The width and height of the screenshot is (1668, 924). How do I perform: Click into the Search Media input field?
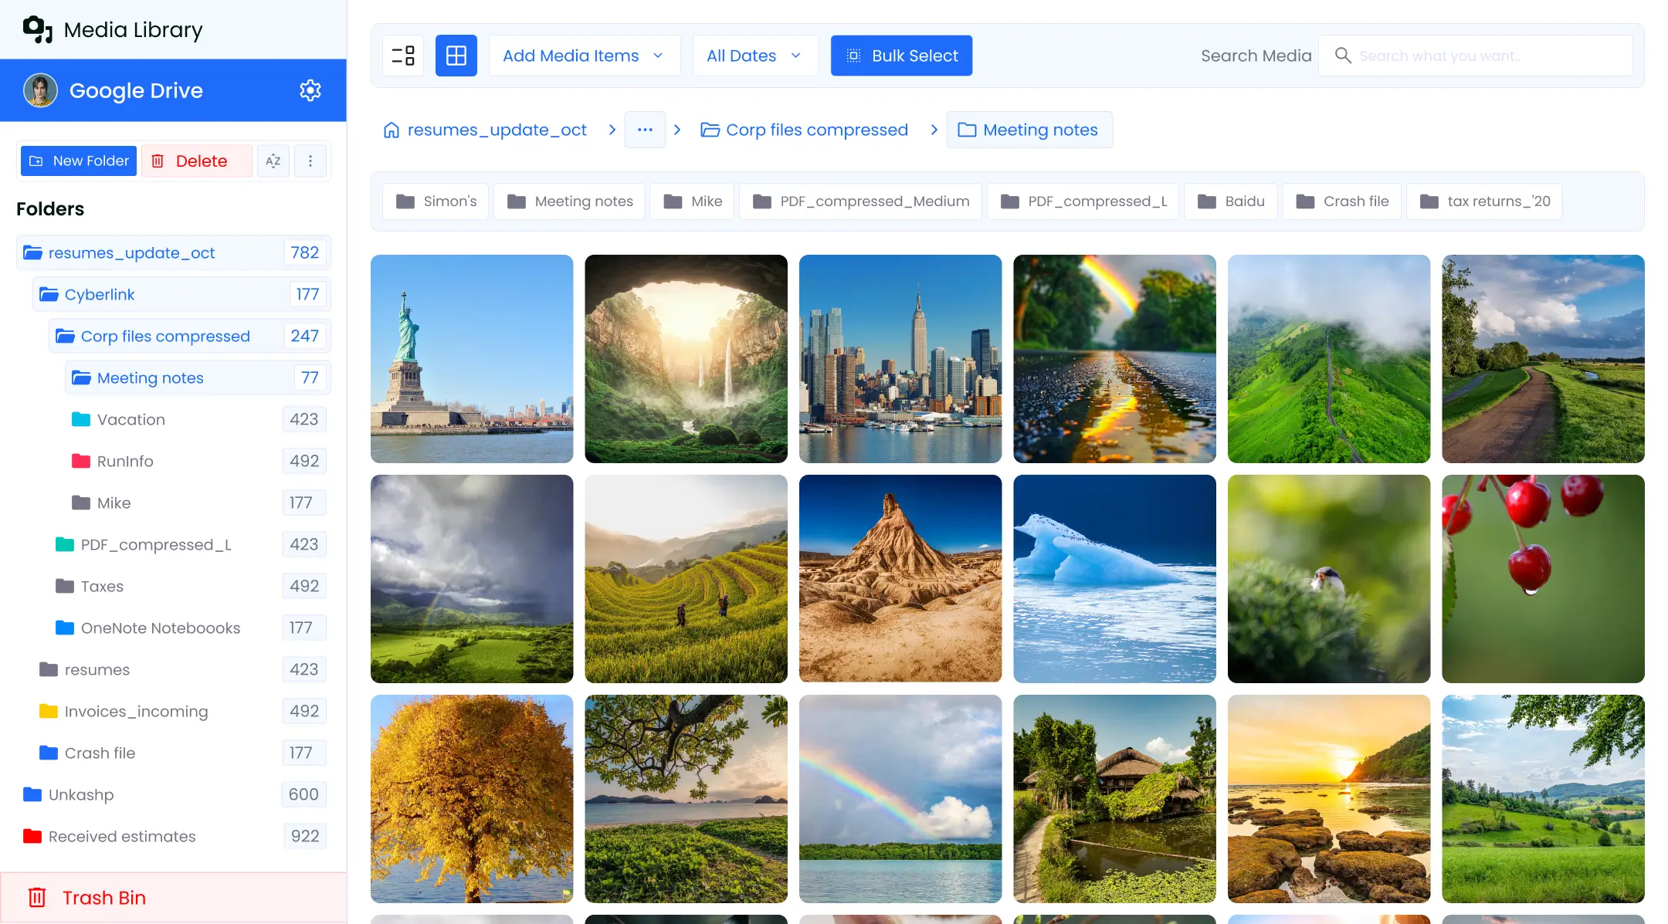(x=1475, y=56)
